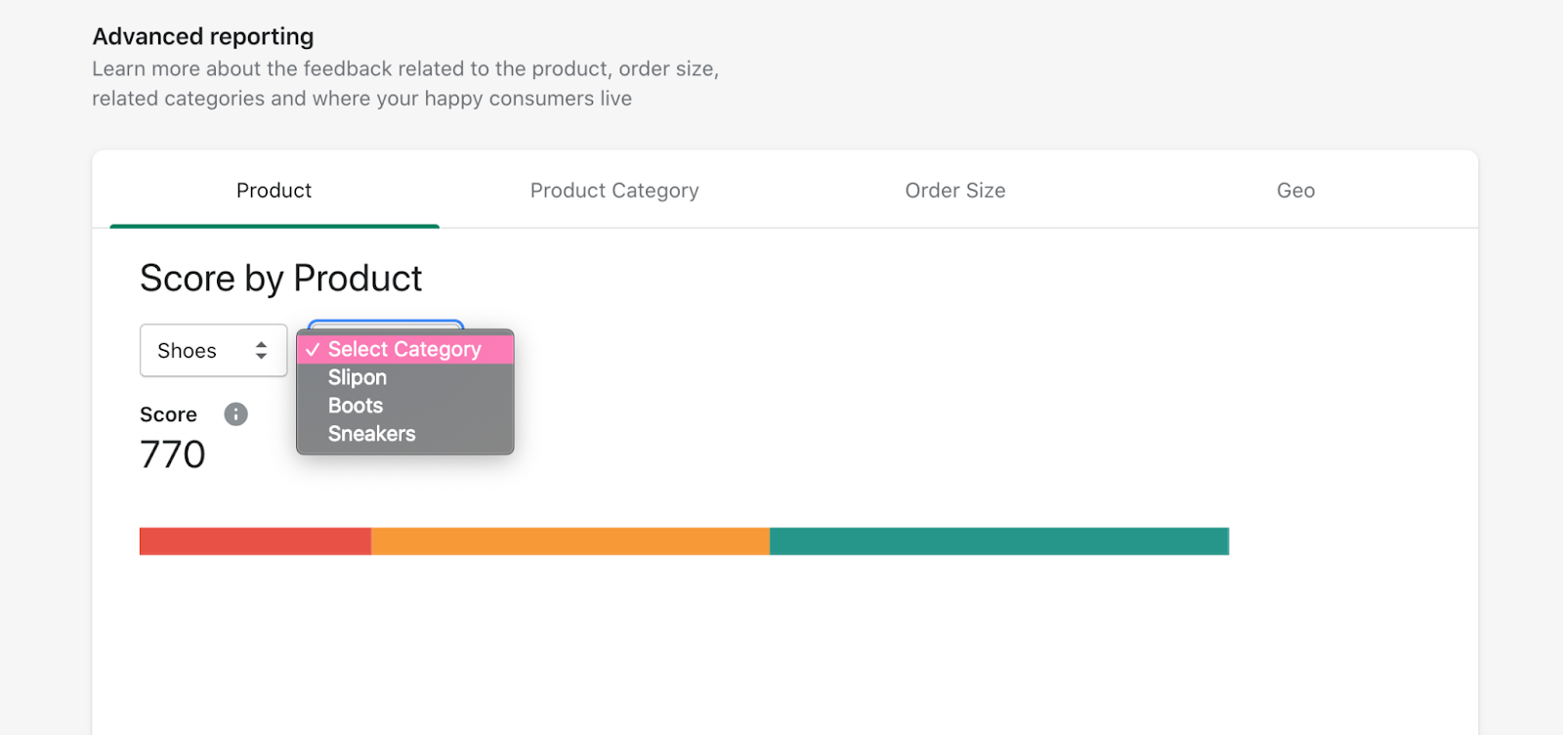This screenshot has height=735, width=1563.
Task: Click the teal segment of score bar
Action: coord(998,541)
